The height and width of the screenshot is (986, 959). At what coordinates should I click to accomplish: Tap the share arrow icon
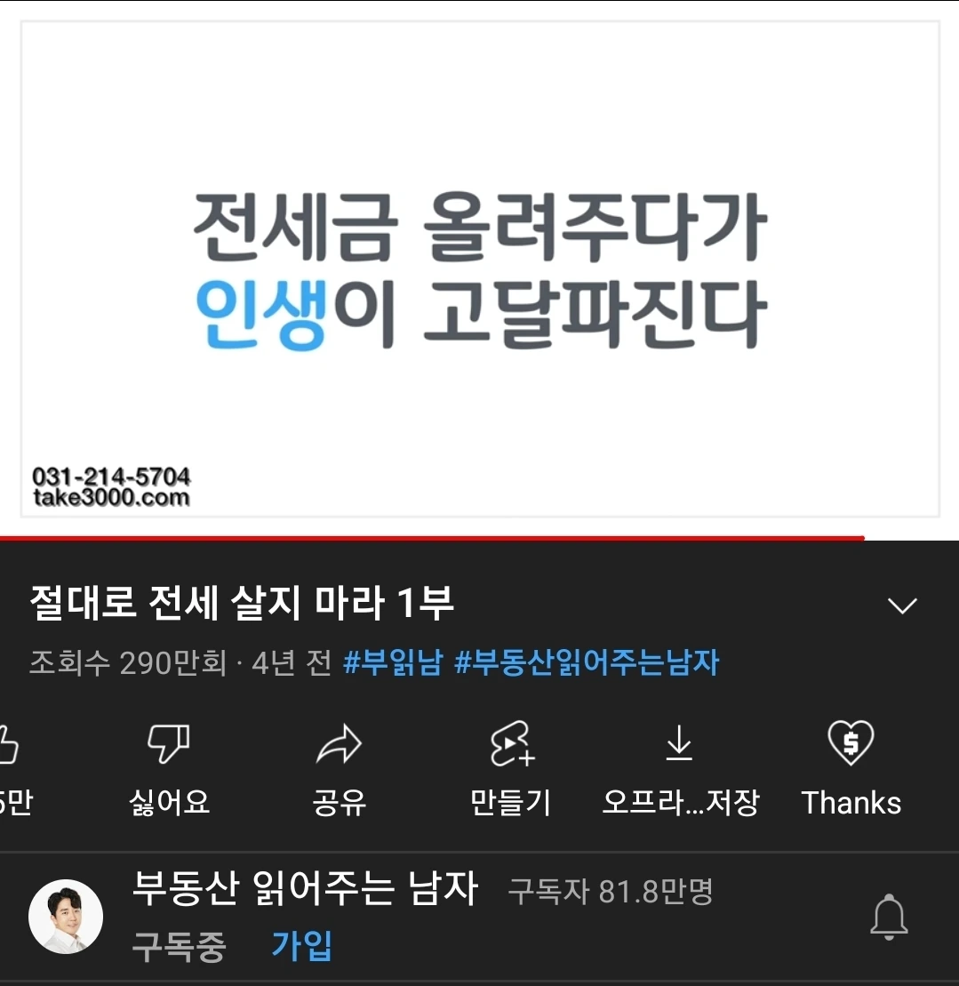(340, 744)
